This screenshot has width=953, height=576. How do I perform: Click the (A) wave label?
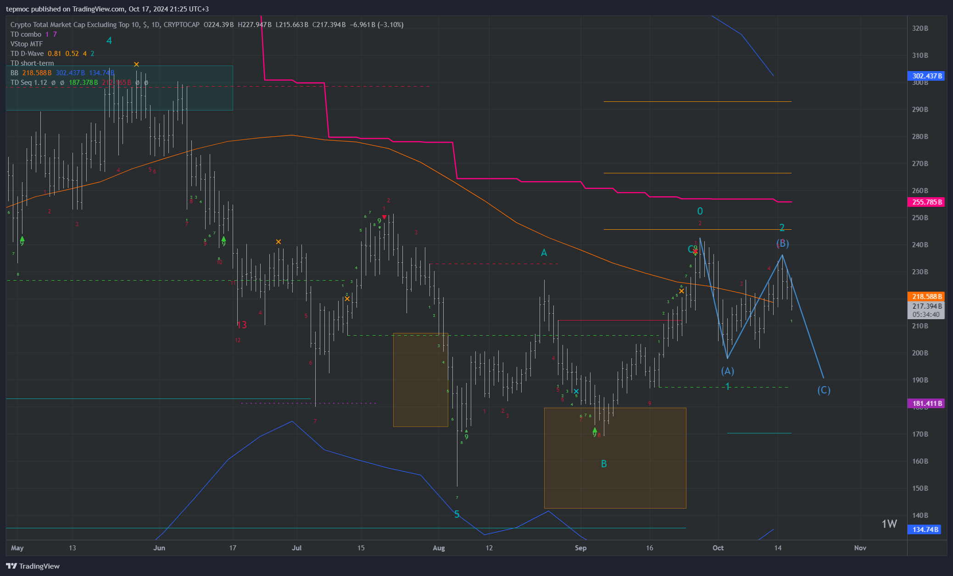[728, 371]
